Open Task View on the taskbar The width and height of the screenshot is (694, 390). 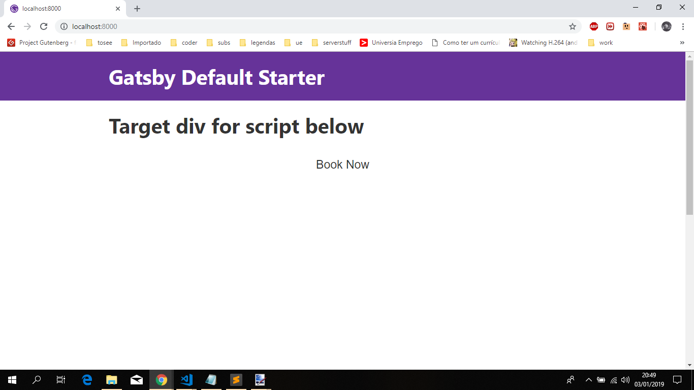click(x=61, y=380)
